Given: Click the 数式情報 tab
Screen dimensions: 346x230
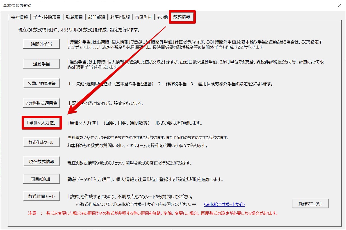Looking at the screenshot, I should coord(182,17).
